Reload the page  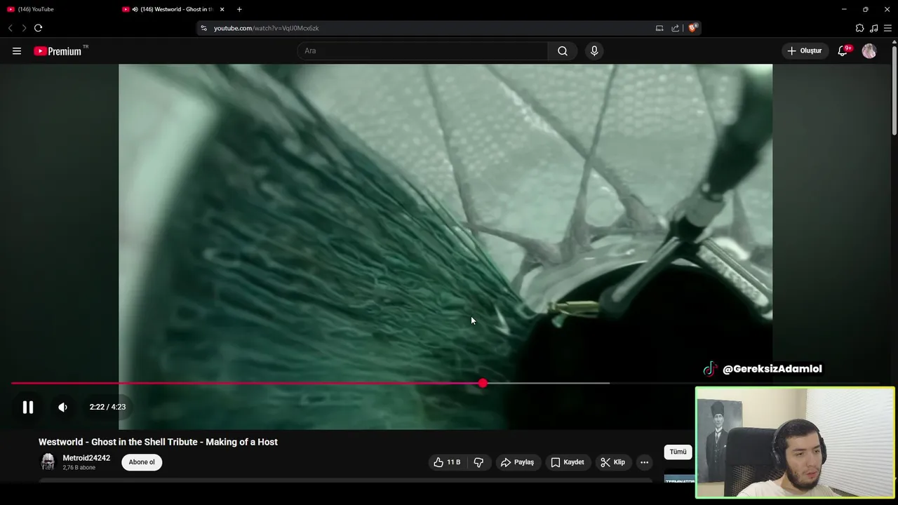click(38, 28)
